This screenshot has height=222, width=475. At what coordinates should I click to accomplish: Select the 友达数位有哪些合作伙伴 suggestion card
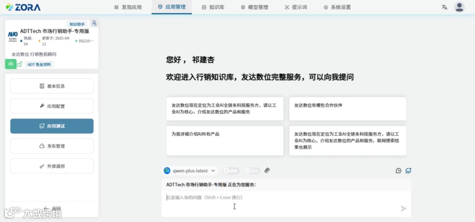[347, 109]
